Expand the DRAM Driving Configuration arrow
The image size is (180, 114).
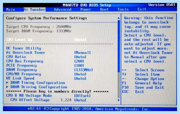click(7, 87)
